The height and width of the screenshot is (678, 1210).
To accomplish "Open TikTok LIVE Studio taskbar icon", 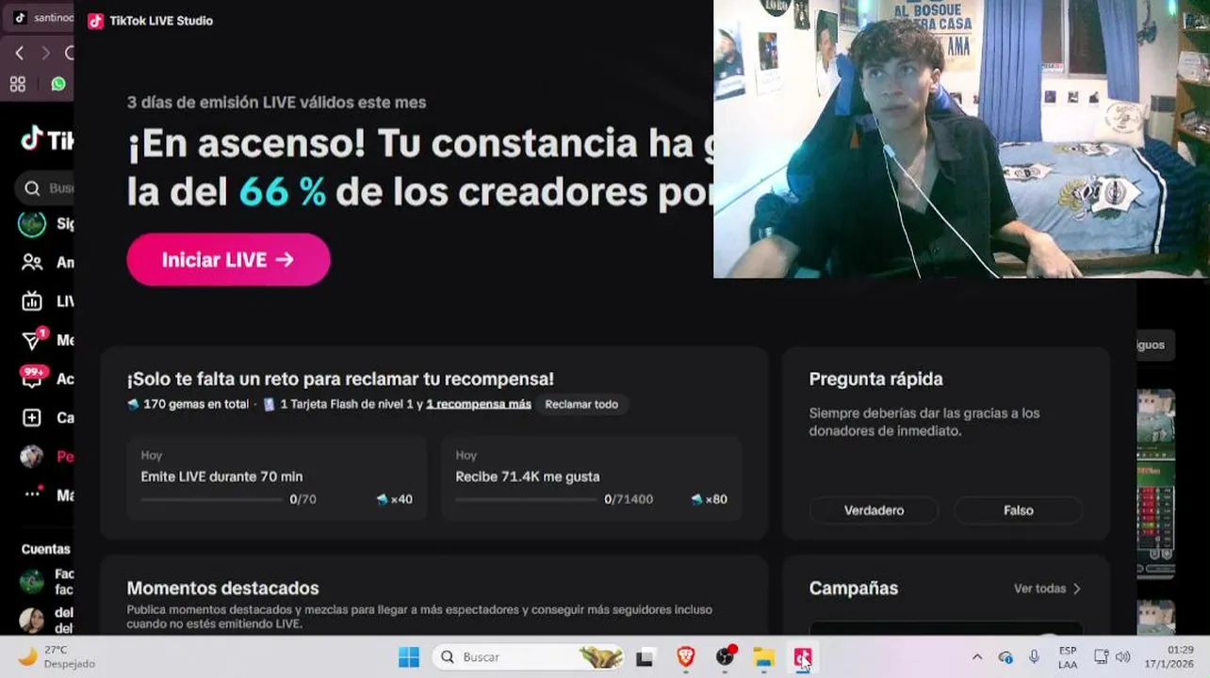I will pyautogui.click(x=802, y=657).
